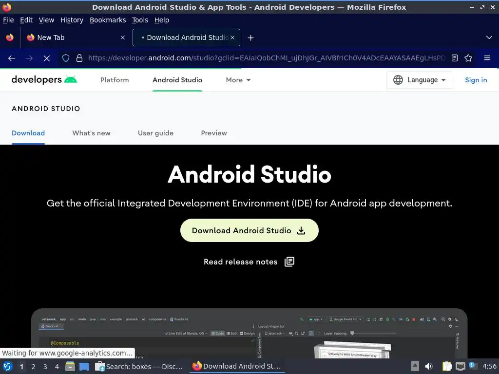Switch to the Discover taskbar window
The width and height of the screenshot is (499, 374).
pos(139,366)
